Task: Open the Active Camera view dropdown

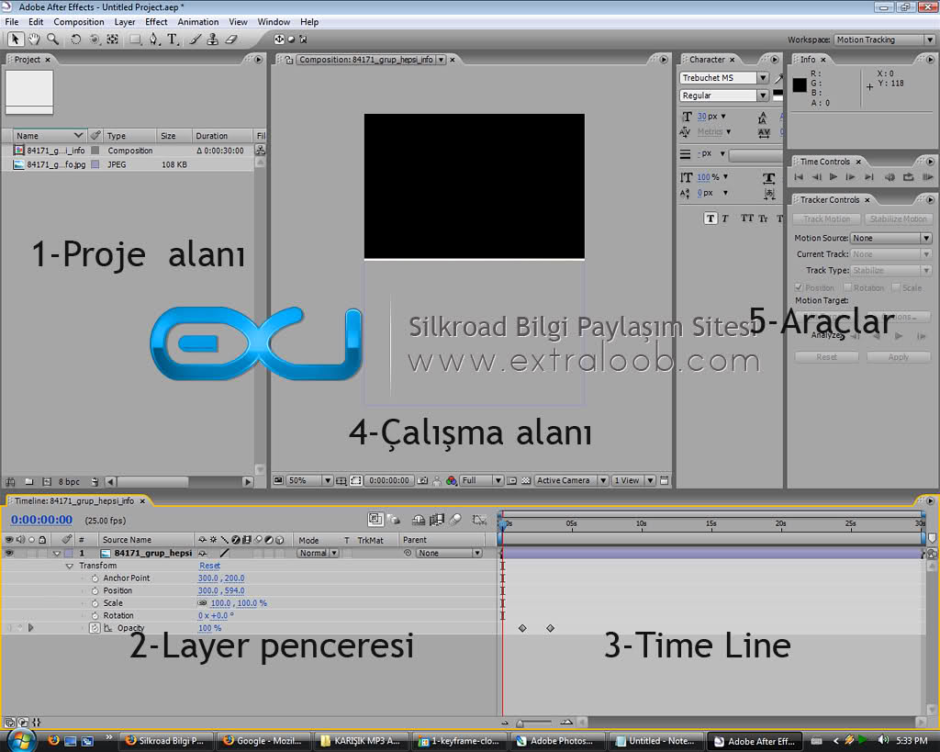Action: (x=571, y=480)
